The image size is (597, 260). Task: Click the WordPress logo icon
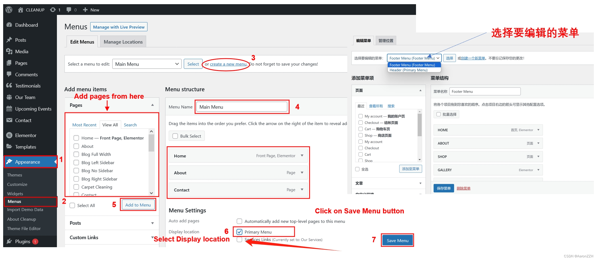tap(9, 10)
